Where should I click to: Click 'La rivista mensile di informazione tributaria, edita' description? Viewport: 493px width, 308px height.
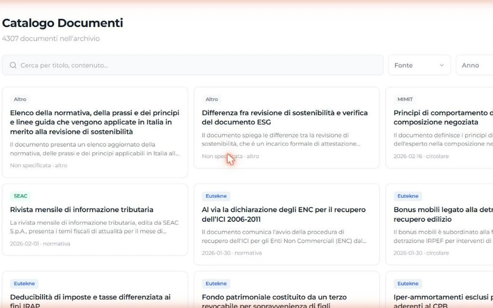pos(94,227)
